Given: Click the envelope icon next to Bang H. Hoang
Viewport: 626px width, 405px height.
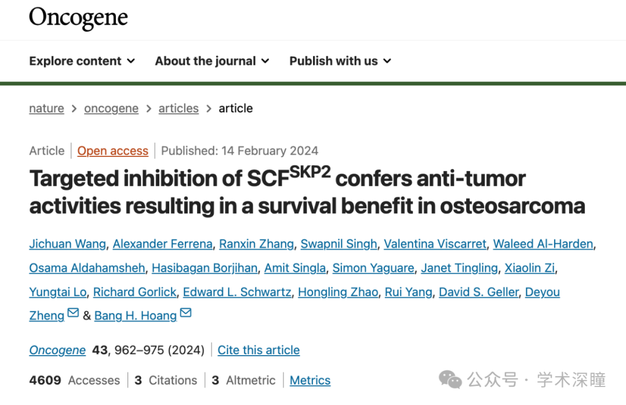Looking at the screenshot, I should coord(185,312).
